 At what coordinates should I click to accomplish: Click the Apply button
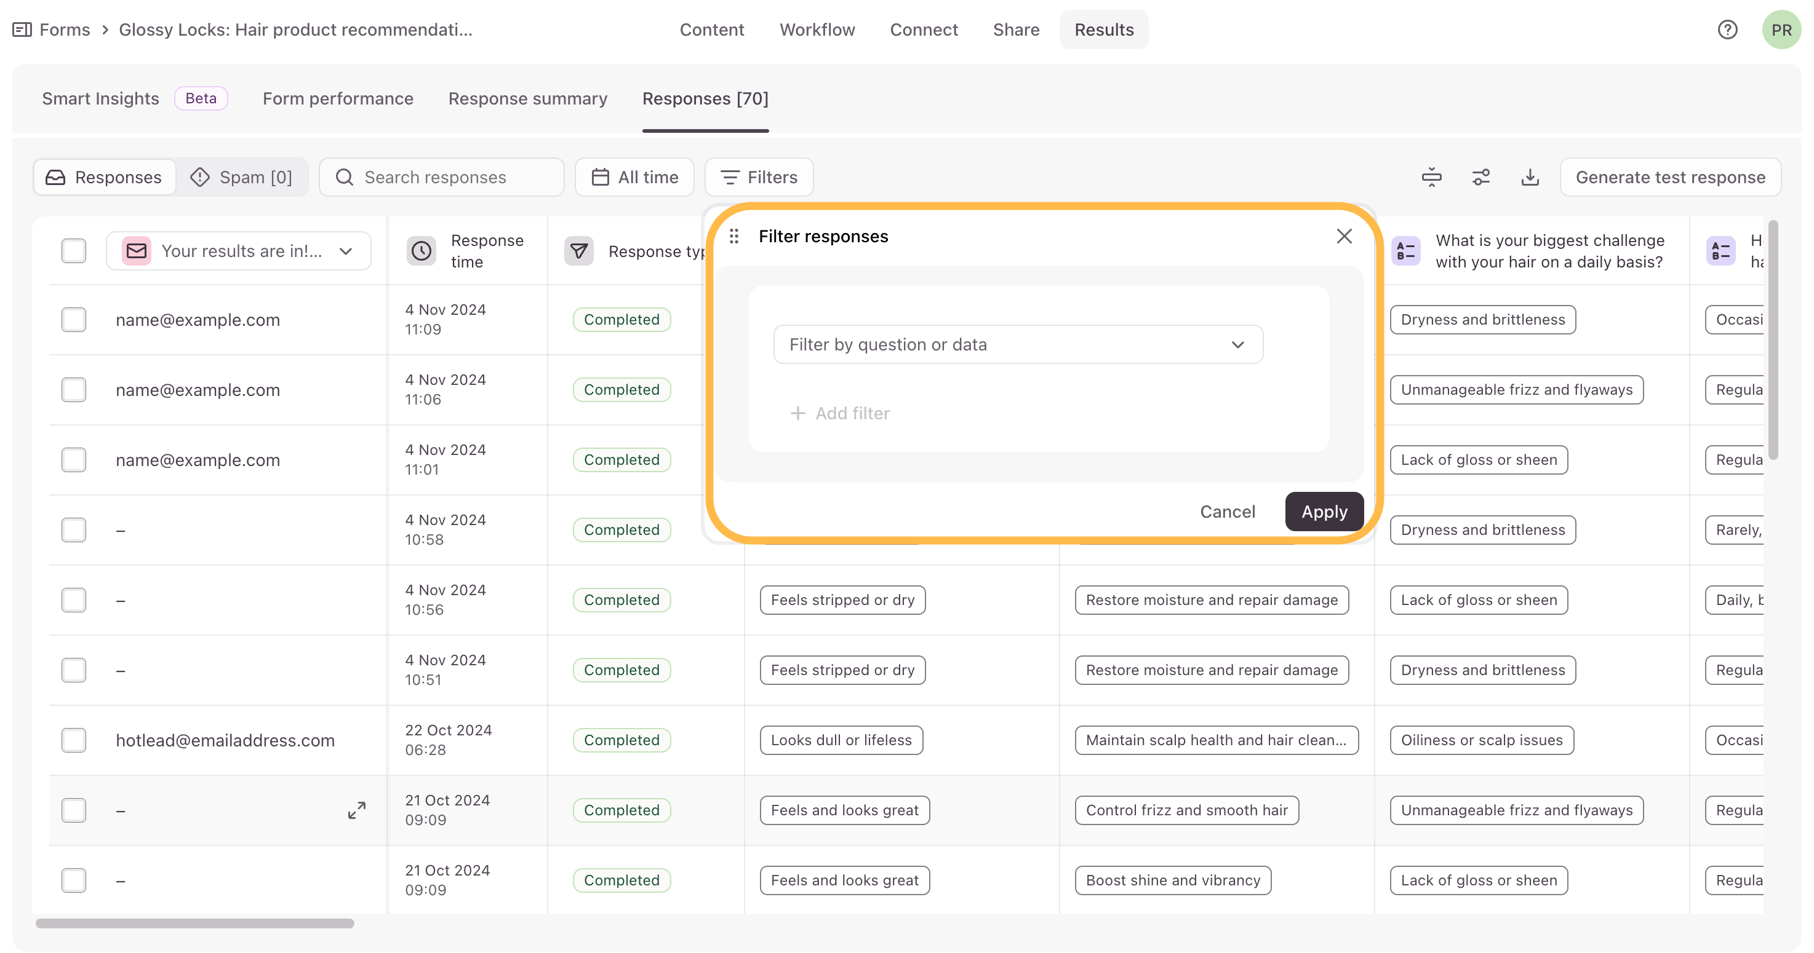pyautogui.click(x=1324, y=512)
